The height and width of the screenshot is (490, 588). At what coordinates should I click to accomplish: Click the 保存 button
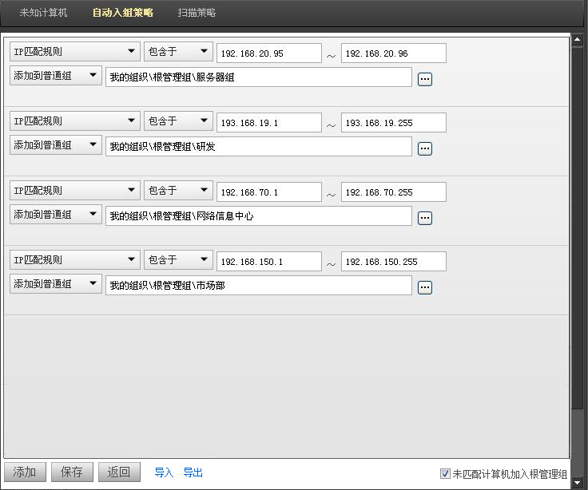[72, 472]
